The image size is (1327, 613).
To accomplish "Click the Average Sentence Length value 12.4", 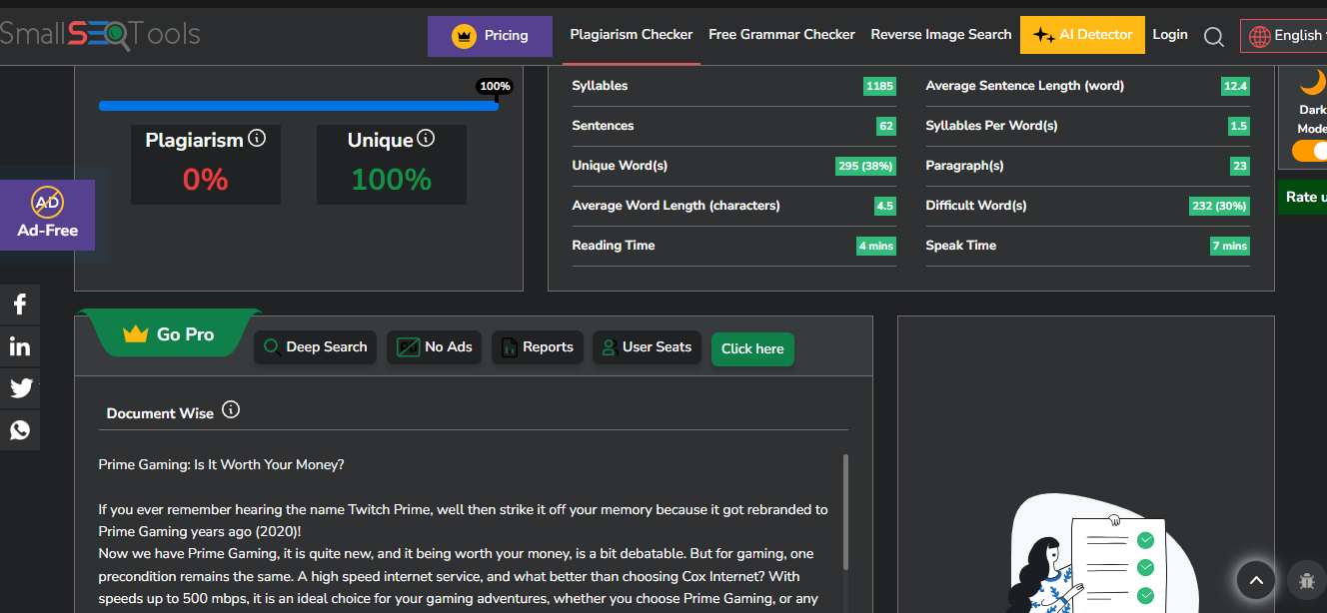I will coord(1235,86).
